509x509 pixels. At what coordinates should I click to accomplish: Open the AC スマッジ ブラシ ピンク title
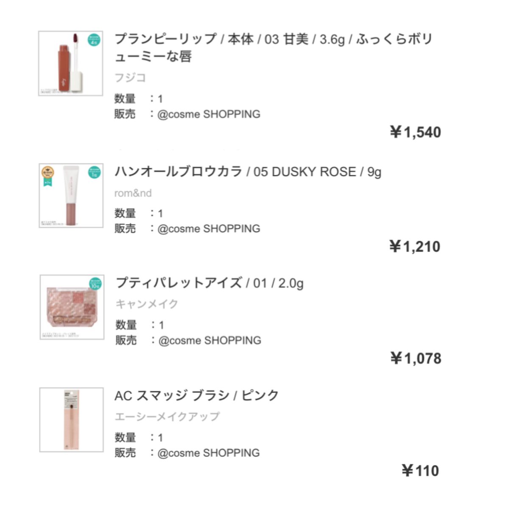197,395
